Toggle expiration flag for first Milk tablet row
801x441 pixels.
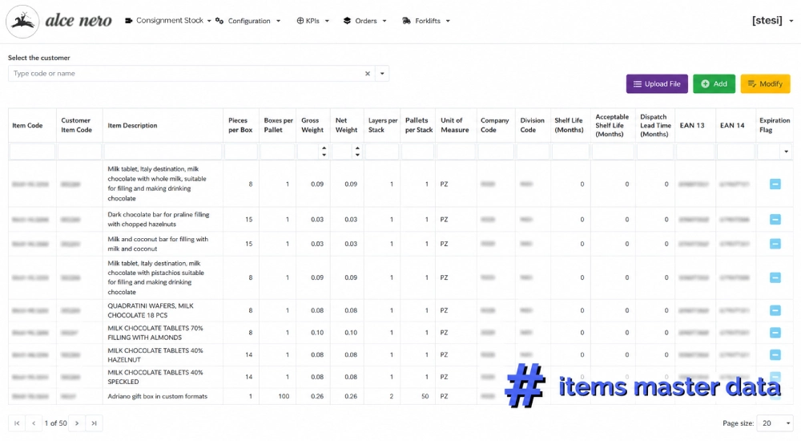(x=775, y=184)
